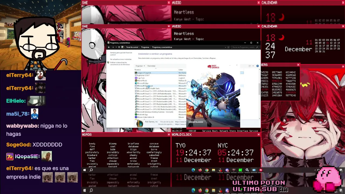This screenshot has width=345, height=194.
Task: Click the subscriber badge beside IQopaSIE
Action: click(10, 157)
